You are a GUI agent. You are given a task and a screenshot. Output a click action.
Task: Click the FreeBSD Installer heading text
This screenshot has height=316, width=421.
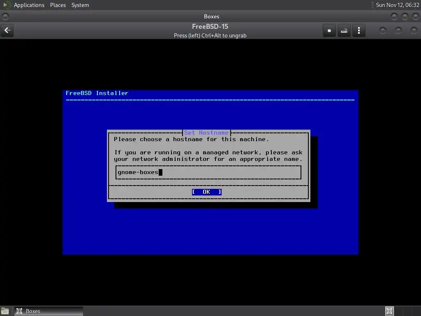click(97, 93)
